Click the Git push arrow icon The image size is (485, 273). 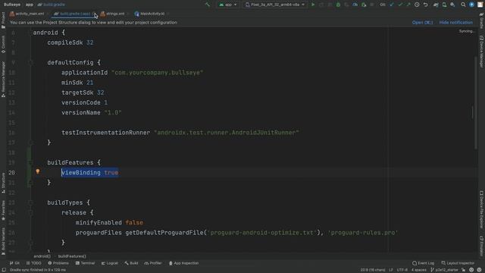(408, 5)
